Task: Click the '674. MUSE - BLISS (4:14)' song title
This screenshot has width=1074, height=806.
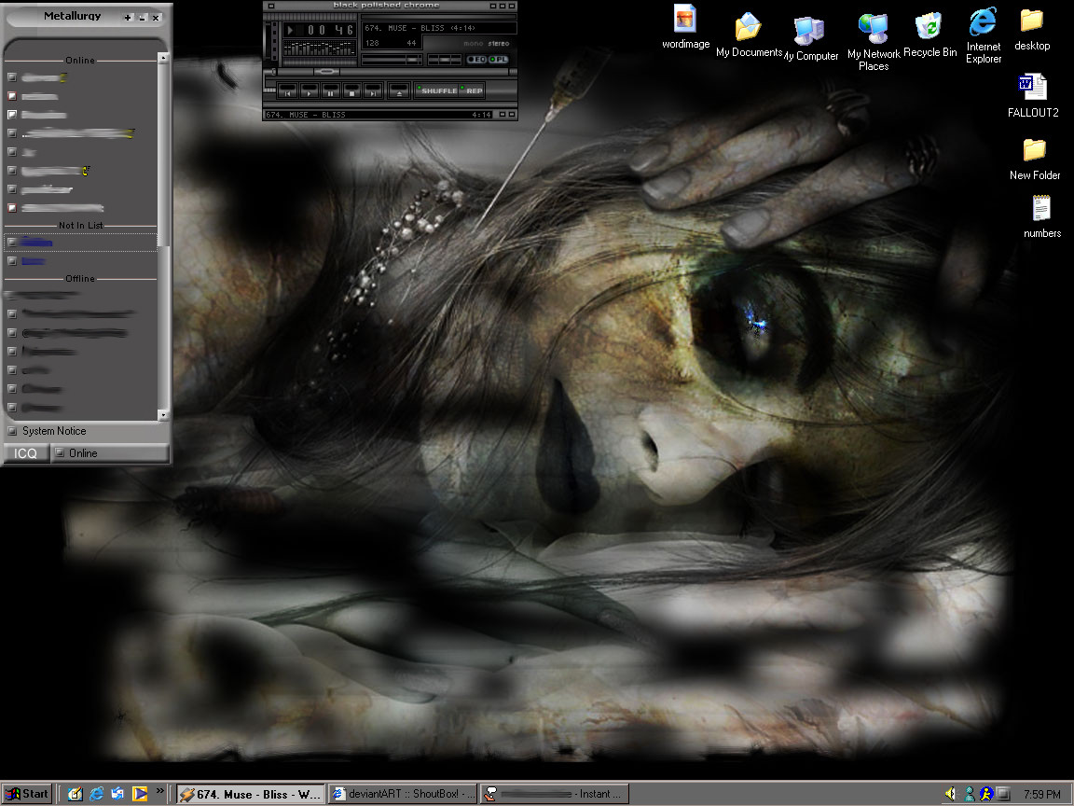Action: (420, 28)
